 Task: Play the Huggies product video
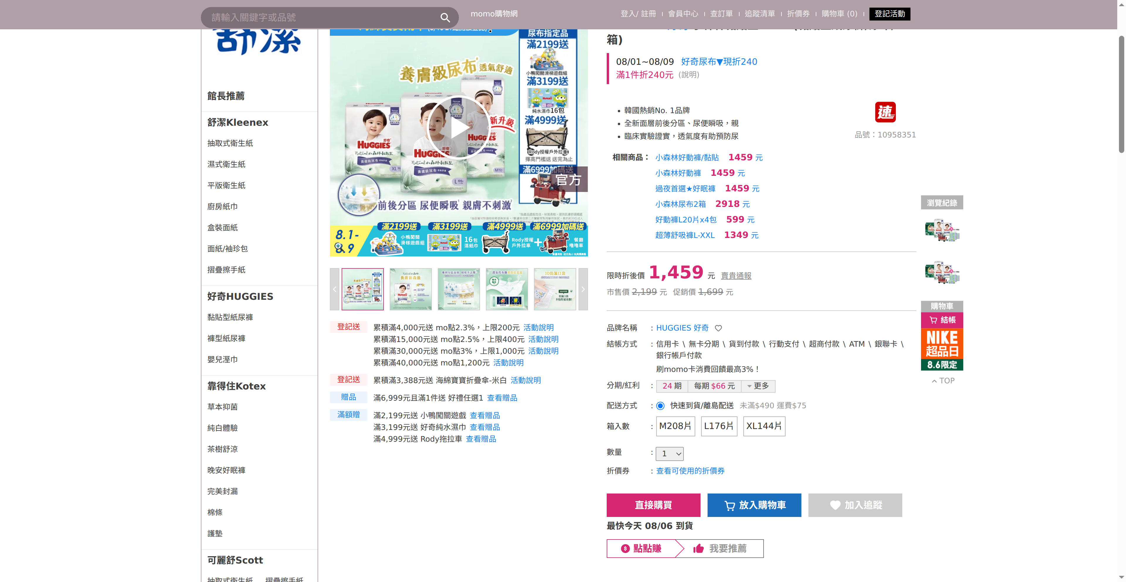[x=458, y=127]
